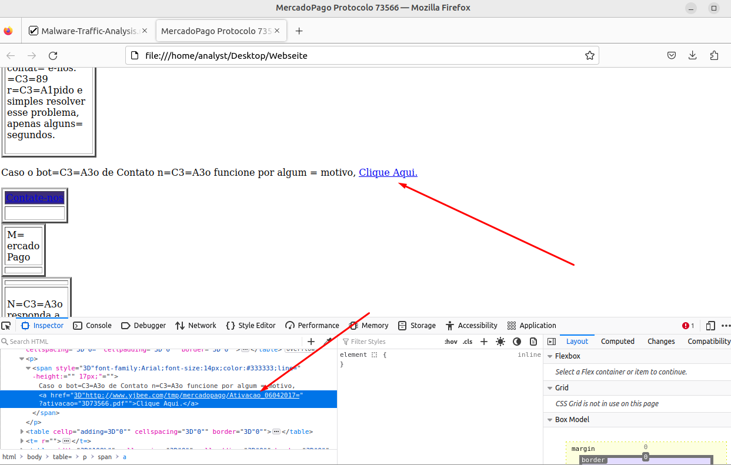Select the Layout sidebar tab

[577, 342]
